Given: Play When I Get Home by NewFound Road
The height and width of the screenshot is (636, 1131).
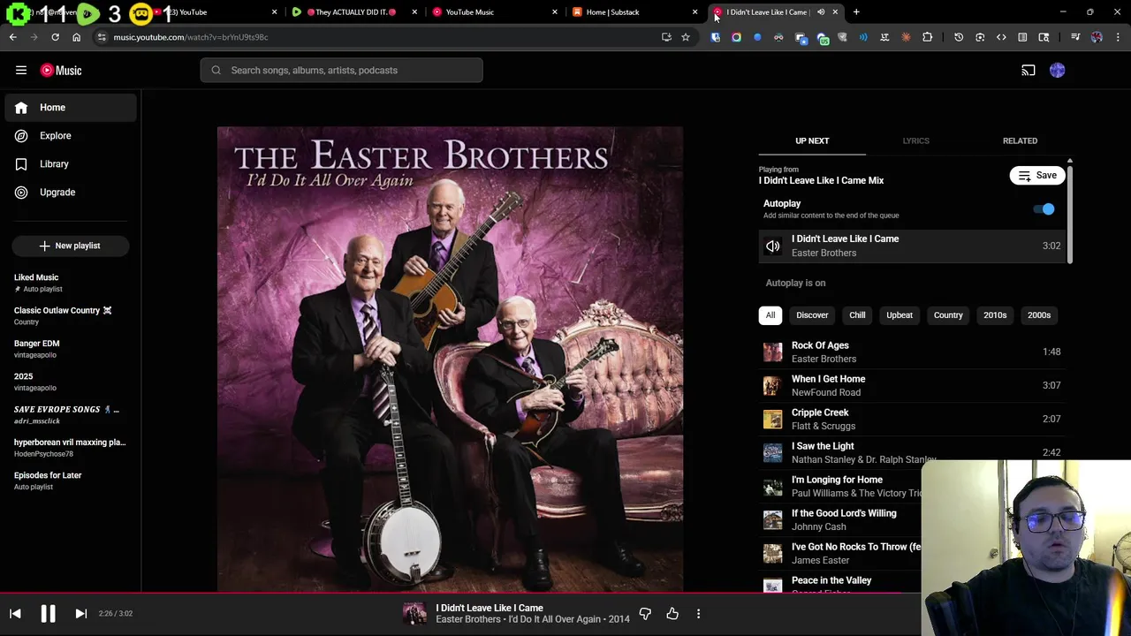Looking at the screenshot, I should click(x=914, y=385).
